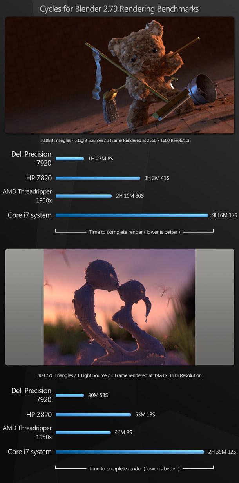Click the 3H 2M 41S time label

coord(157,178)
